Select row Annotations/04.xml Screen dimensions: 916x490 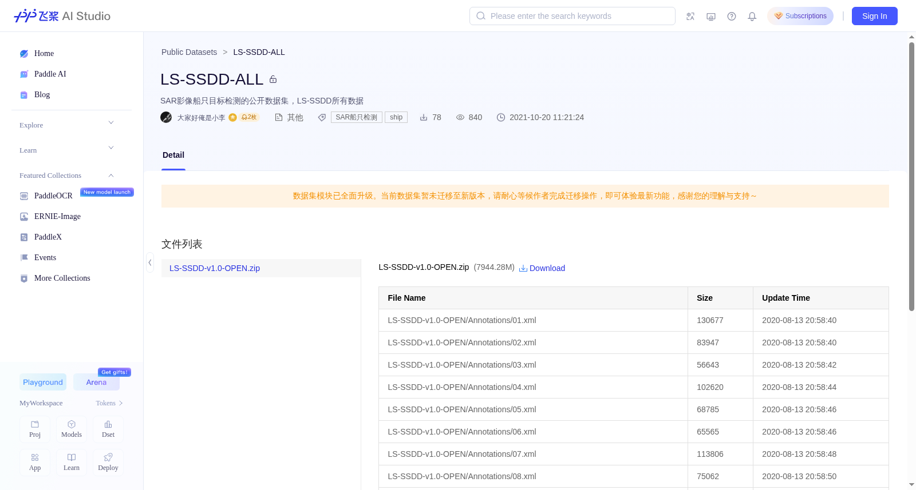(x=634, y=387)
